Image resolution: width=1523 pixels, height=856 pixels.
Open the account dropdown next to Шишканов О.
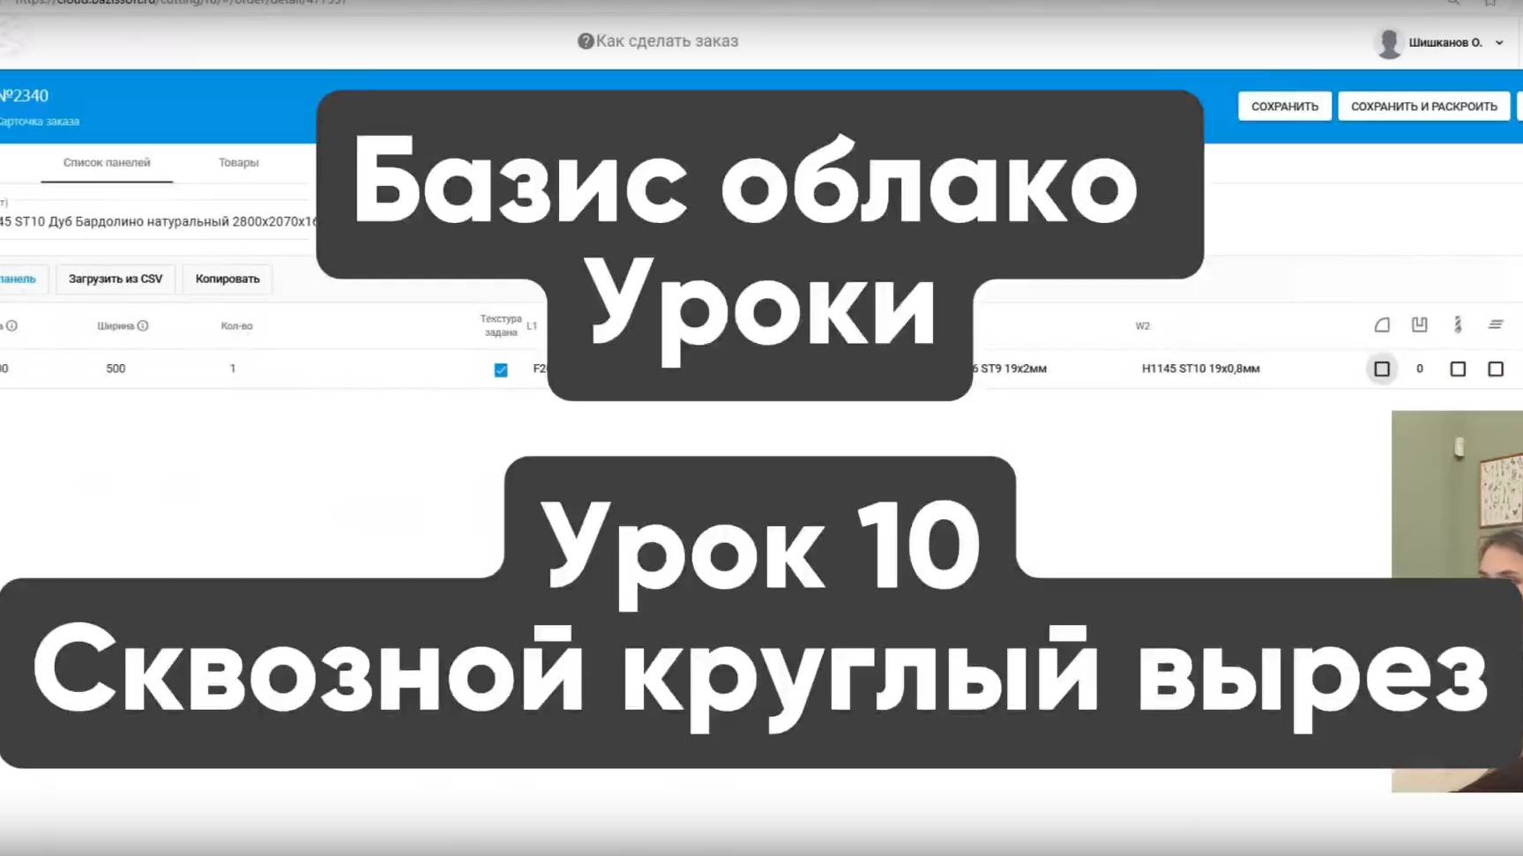[1501, 41]
